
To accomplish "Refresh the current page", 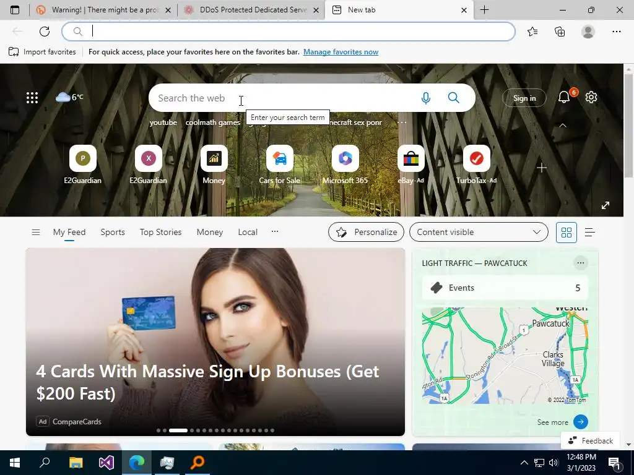I will (45, 32).
